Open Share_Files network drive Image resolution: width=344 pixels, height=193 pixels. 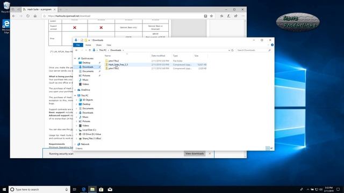click(91, 139)
